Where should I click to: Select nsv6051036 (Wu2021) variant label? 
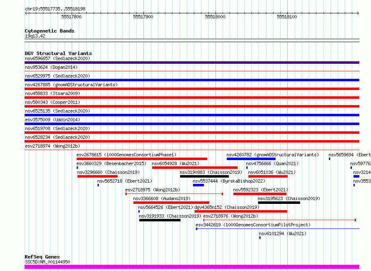pos(272,172)
